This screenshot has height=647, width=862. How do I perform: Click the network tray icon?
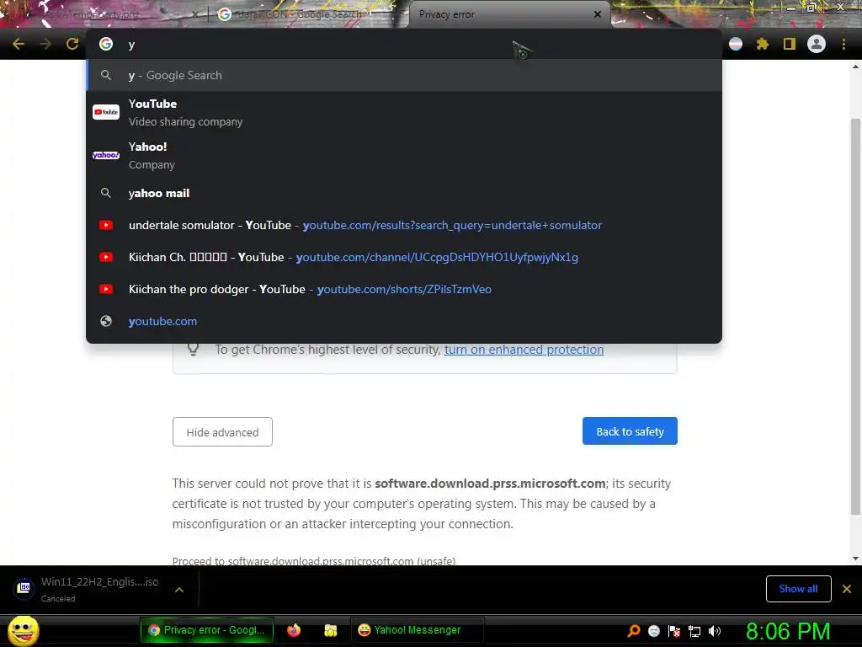pos(694,630)
